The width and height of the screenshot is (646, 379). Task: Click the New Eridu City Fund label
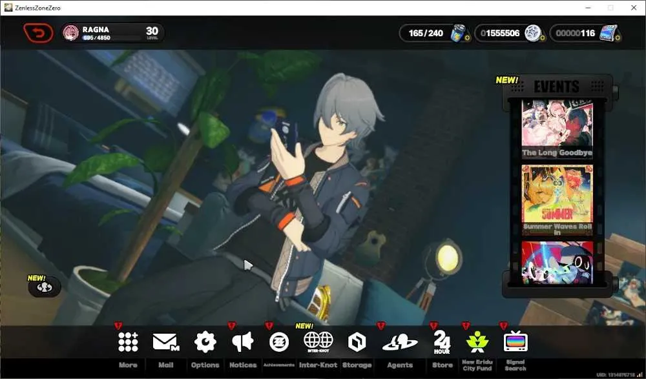tap(477, 365)
